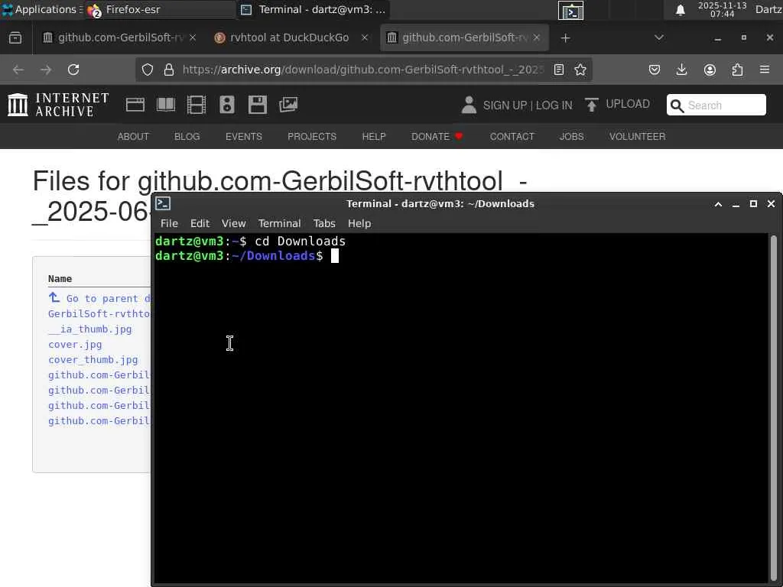
Task: Open the Firefox account icon
Action: (x=710, y=70)
